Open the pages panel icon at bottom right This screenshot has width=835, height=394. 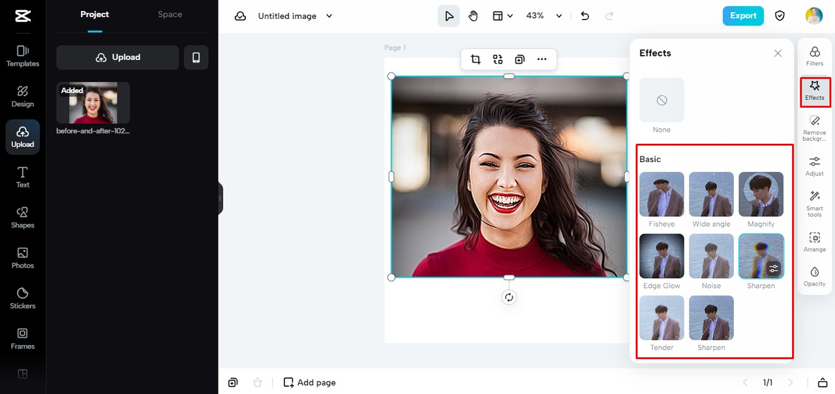(x=823, y=382)
